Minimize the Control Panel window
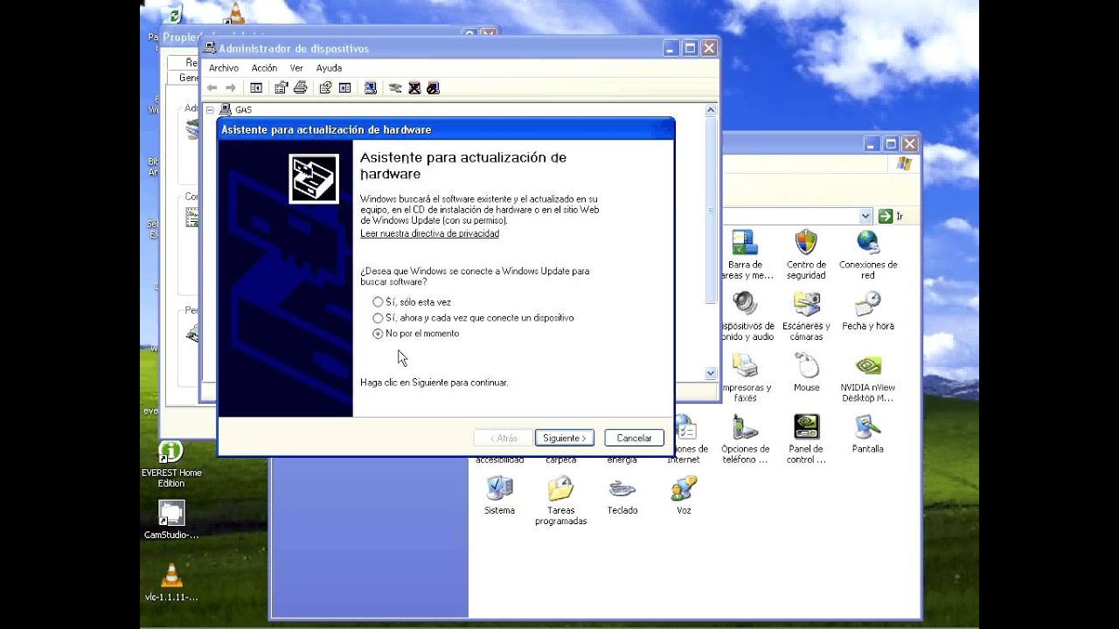The width and height of the screenshot is (1119, 629). tap(872, 144)
